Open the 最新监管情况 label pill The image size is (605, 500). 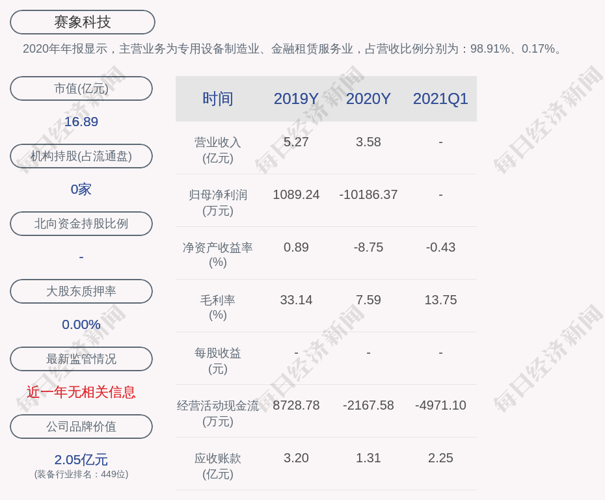81,359
